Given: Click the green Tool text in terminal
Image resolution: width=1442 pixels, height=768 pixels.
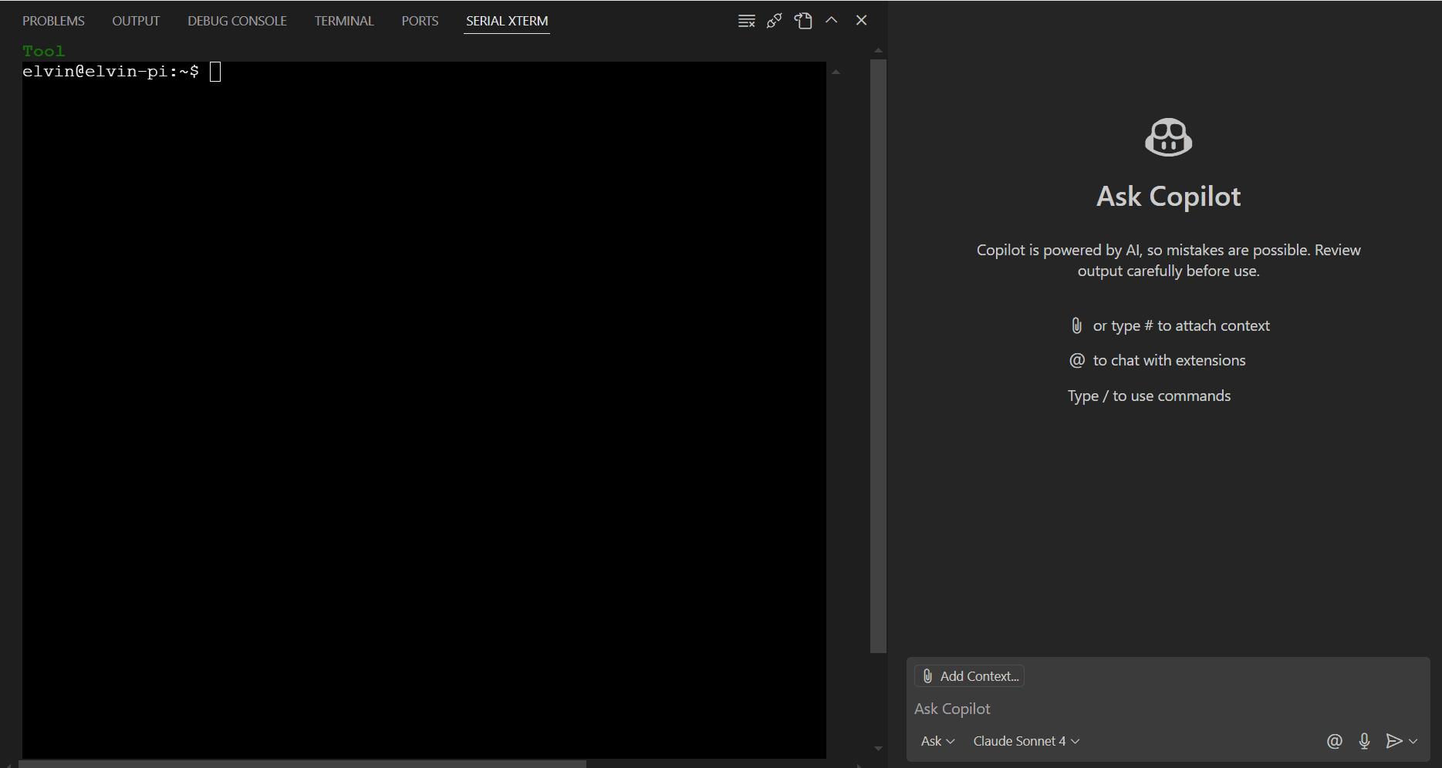Looking at the screenshot, I should pyautogui.click(x=44, y=51).
